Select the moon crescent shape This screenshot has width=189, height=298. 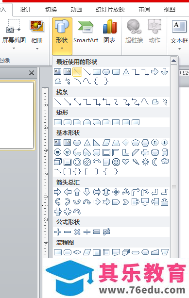[155, 162]
